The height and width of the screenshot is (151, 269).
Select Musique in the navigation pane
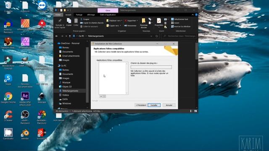pos(65,83)
